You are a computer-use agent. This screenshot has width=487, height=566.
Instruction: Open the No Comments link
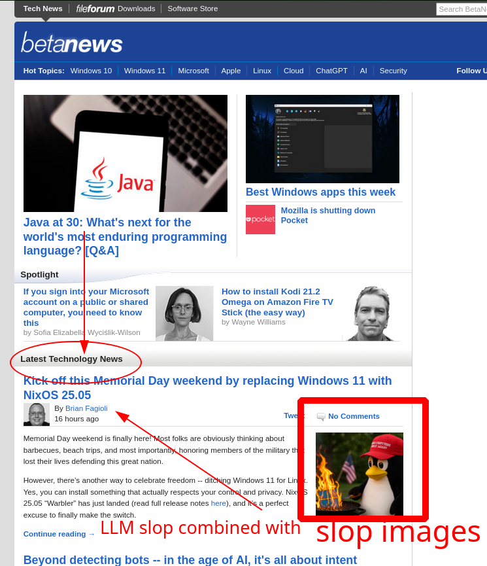tap(354, 416)
